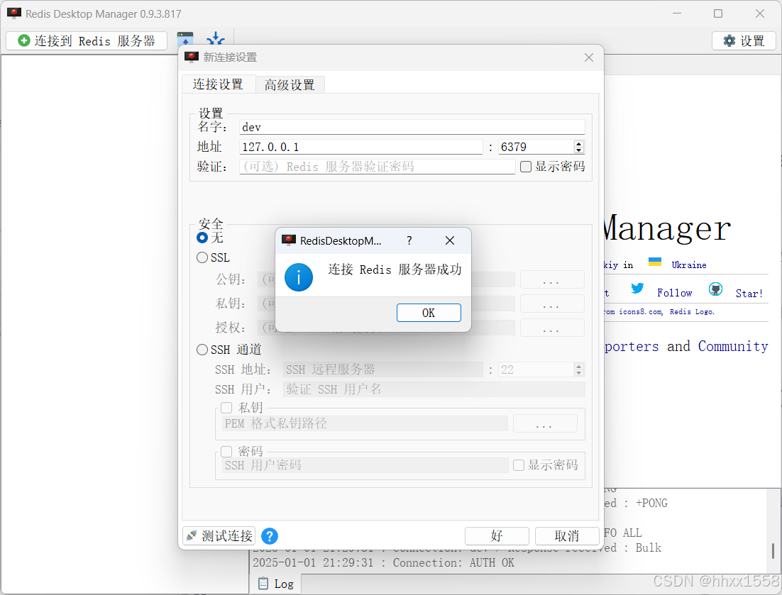
Task: Close the 连接 Redis 服务器成功 message box
Action: coord(449,240)
